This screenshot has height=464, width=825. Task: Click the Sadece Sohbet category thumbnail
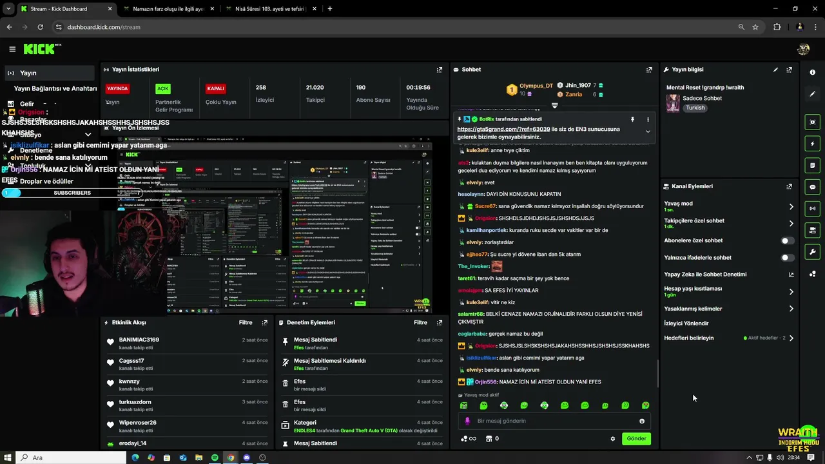point(673,103)
